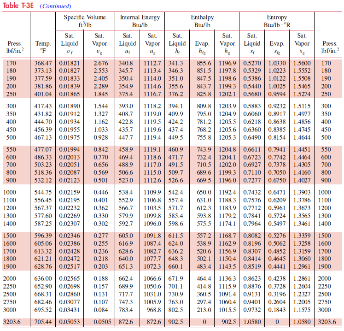
Task: Click the Sat. Liquid uf column header
Action: tap(127, 43)
